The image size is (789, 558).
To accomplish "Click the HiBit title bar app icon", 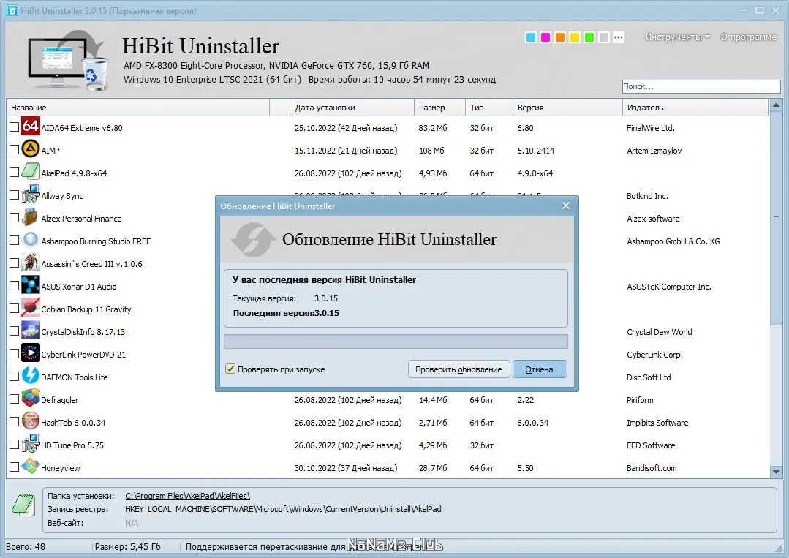I will (x=12, y=10).
